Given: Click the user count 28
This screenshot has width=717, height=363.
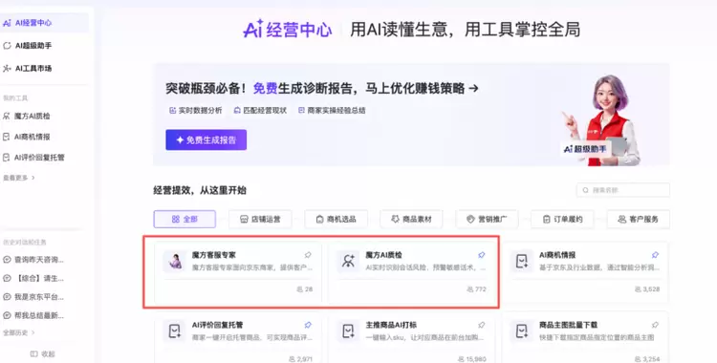Looking at the screenshot, I should click(308, 289).
